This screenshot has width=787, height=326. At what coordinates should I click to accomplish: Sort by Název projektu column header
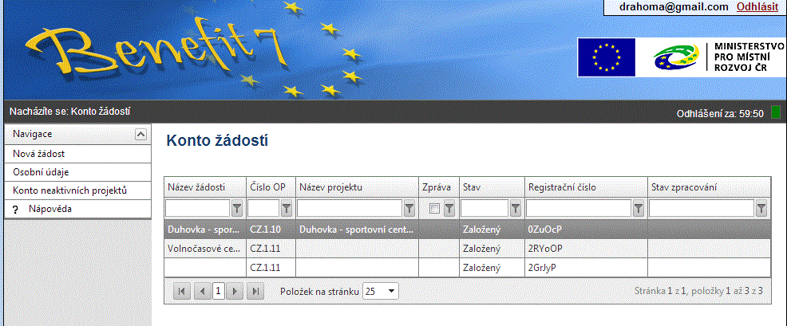tap(330, 187)
